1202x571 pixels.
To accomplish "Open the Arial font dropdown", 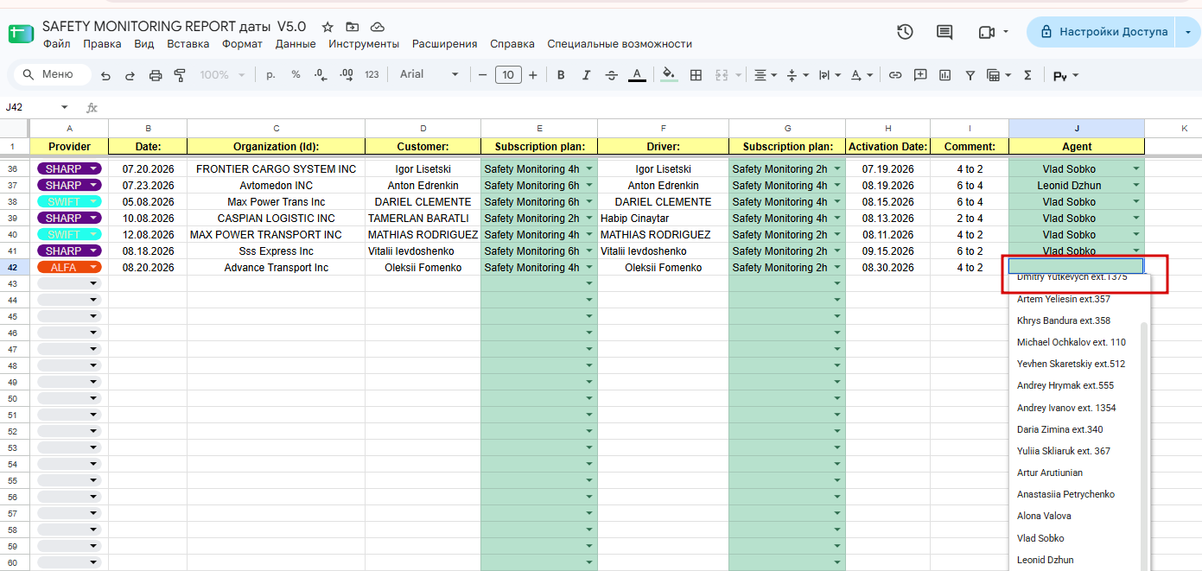I will pyautogui.click(x=429, y=75).
